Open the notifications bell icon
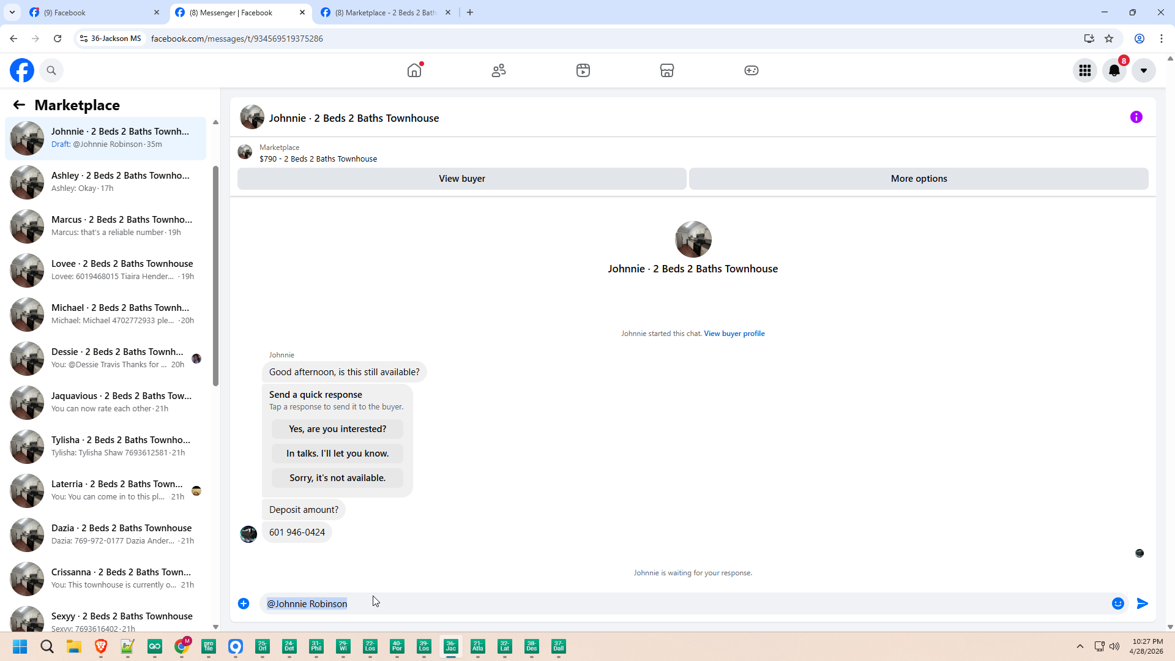Viewport: 1175px width, 661px height. (1114, 70)
